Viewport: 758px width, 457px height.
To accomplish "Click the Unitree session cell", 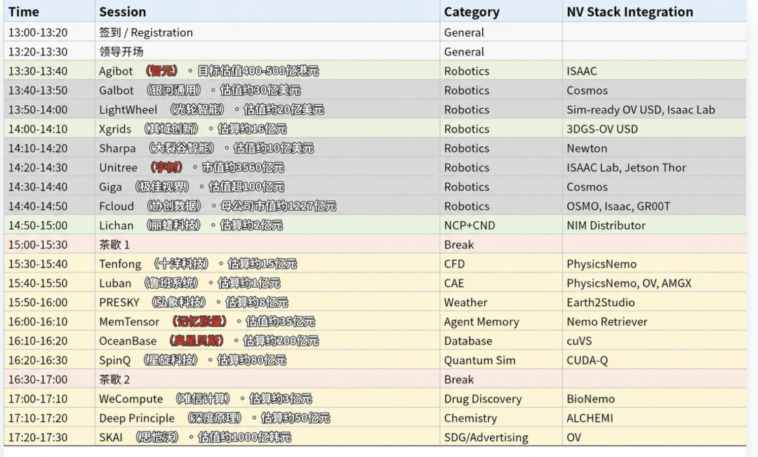I will 267,167.
